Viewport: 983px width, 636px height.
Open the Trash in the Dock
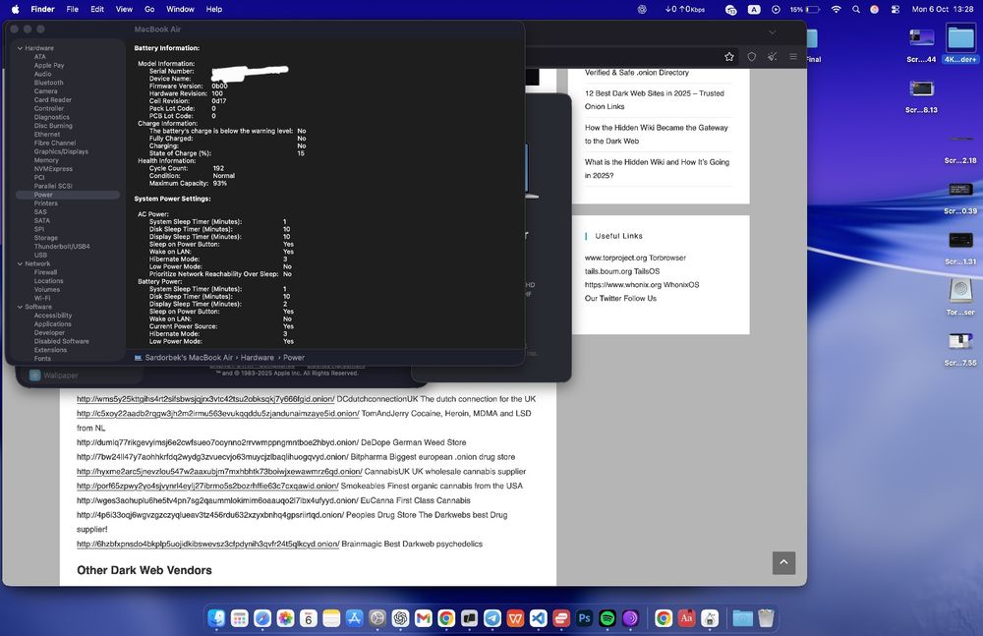click(x=766, y=618)
